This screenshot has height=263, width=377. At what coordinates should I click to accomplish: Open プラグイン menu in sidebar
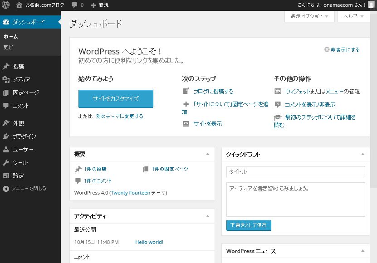tap(30, 136)
